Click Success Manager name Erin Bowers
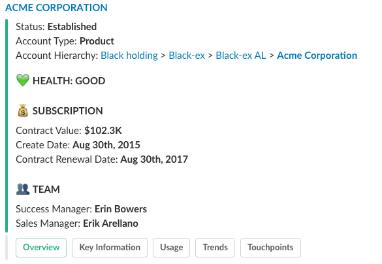This screenshot has height=264, width=382. click(121, 209)
